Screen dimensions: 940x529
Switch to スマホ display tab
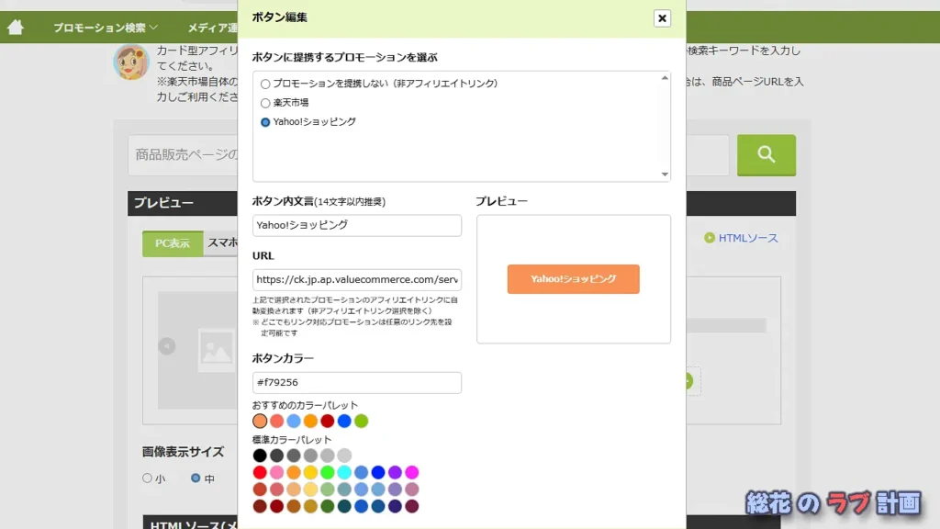coord(221,242)
